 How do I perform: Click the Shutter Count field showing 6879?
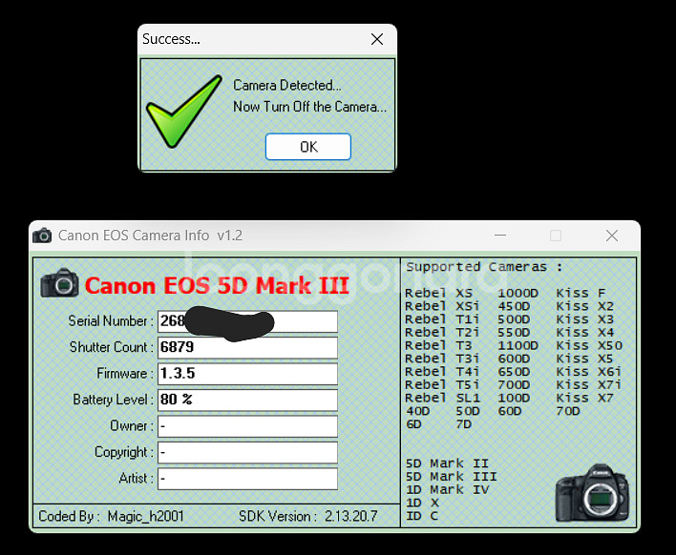tap(247, 347)
